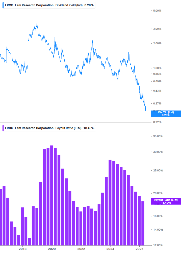
Task: Click the 20.00% payout ratio axis label
Action: click(158, 193)
